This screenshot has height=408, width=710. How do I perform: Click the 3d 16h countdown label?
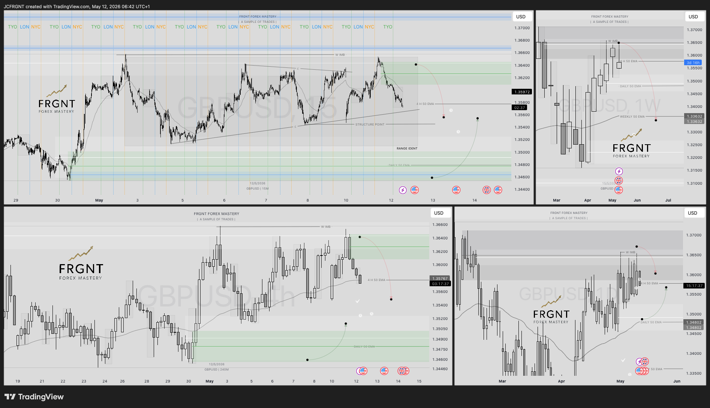(693, 63)
